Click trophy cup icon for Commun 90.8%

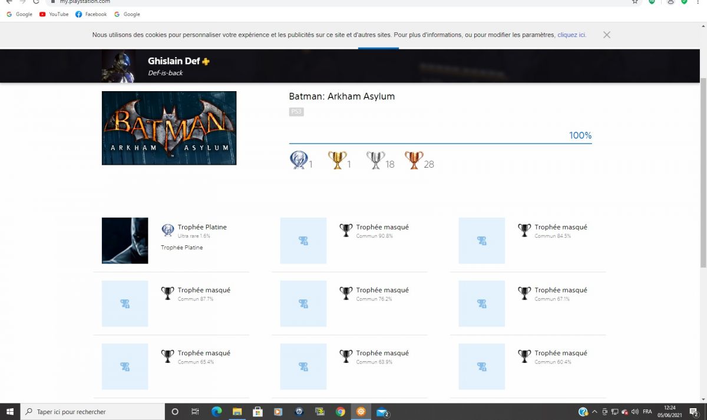click(x=346, y=231)
